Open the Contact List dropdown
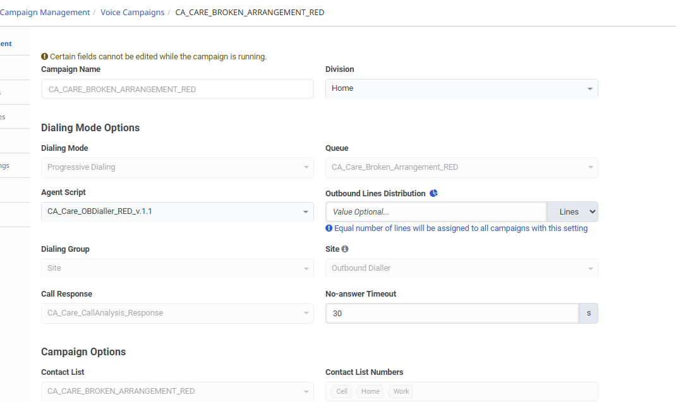 pos(177,391)
